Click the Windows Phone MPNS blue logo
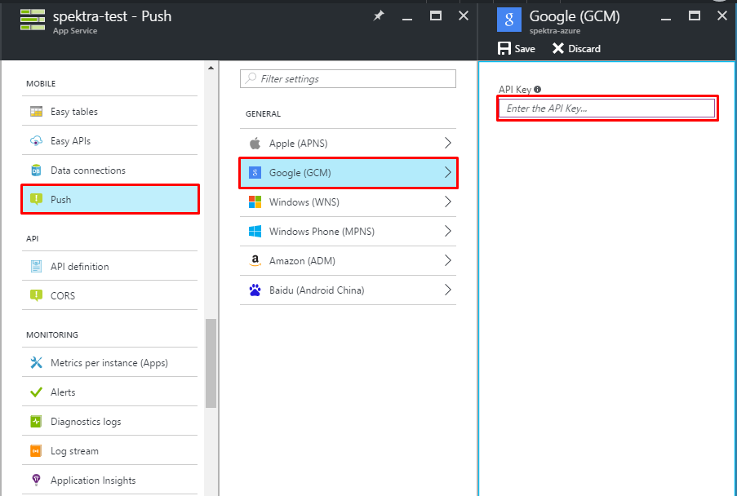 pos(255,231)
